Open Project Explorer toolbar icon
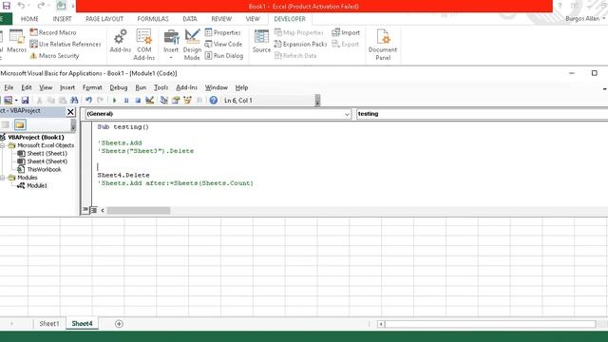Screen dimensions: 608x342 164,101
